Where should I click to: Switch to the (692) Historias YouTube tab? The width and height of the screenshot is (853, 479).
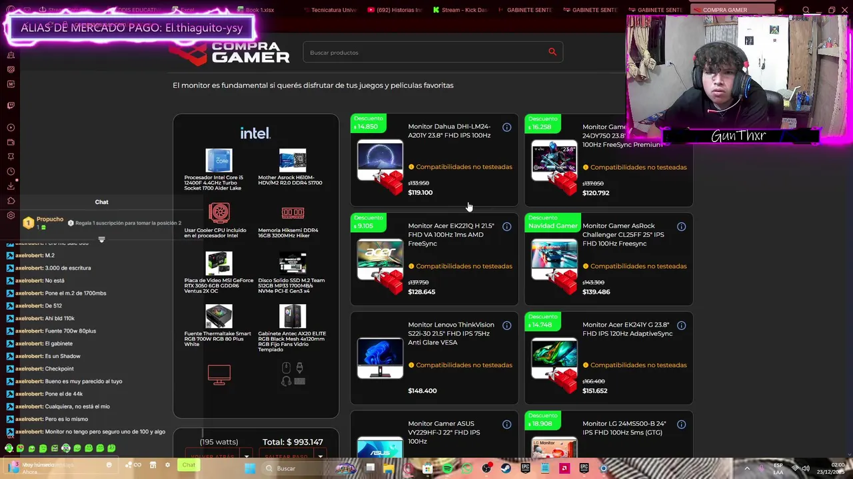(x=394, y=10)
